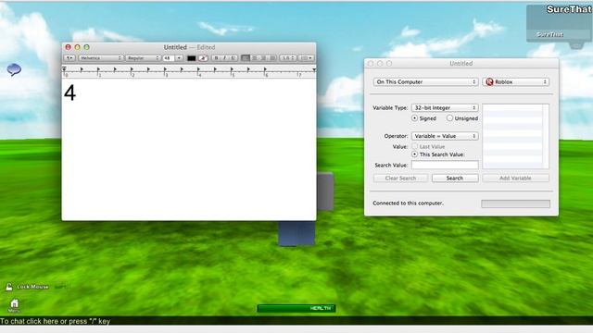593x333 pixels.
Task: Open the black text color swatch
Action: [x=192, y=58]
